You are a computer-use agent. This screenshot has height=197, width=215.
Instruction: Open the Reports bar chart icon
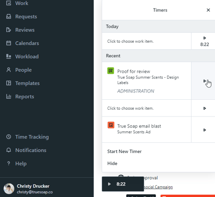click(9, 96)
